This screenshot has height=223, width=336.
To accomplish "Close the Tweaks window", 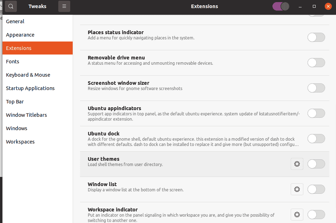I will click(x=328, y=6).
